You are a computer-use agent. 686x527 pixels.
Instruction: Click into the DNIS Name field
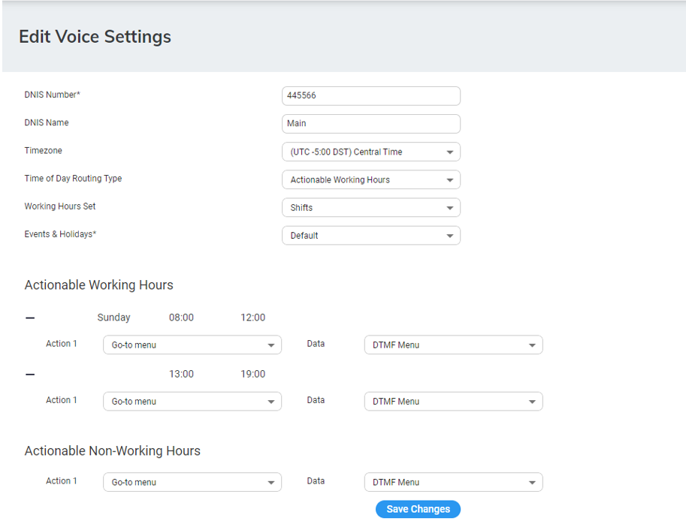pyautogui.click(x=370, y=124)
